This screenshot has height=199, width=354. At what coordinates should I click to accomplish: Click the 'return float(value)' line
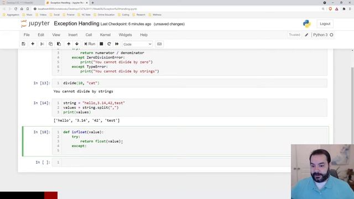coord(101,142)
